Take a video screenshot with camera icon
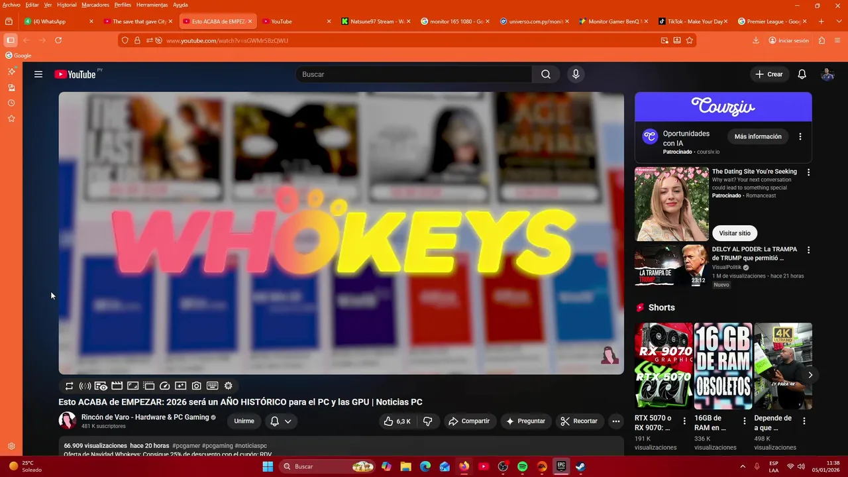 (197, 386)
